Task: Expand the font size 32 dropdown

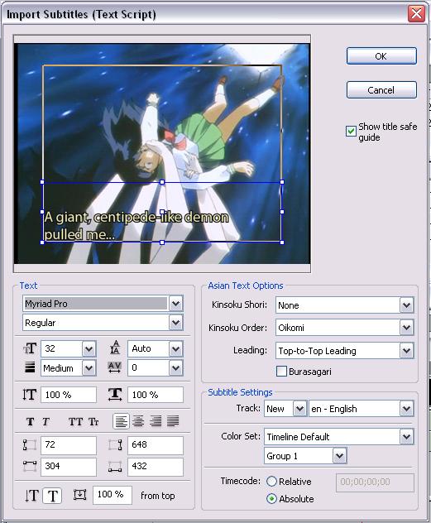Action: [x=89, y=349]
